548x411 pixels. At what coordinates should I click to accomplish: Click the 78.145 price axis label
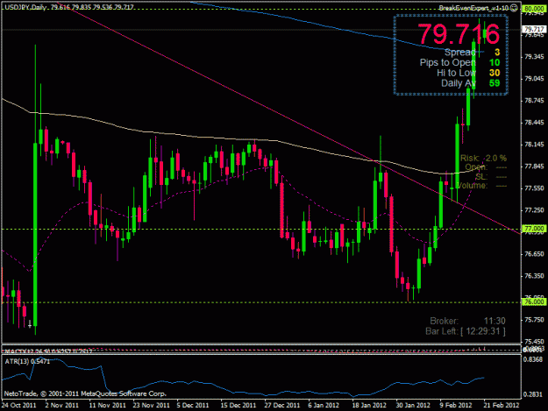(x=534, y=145)
